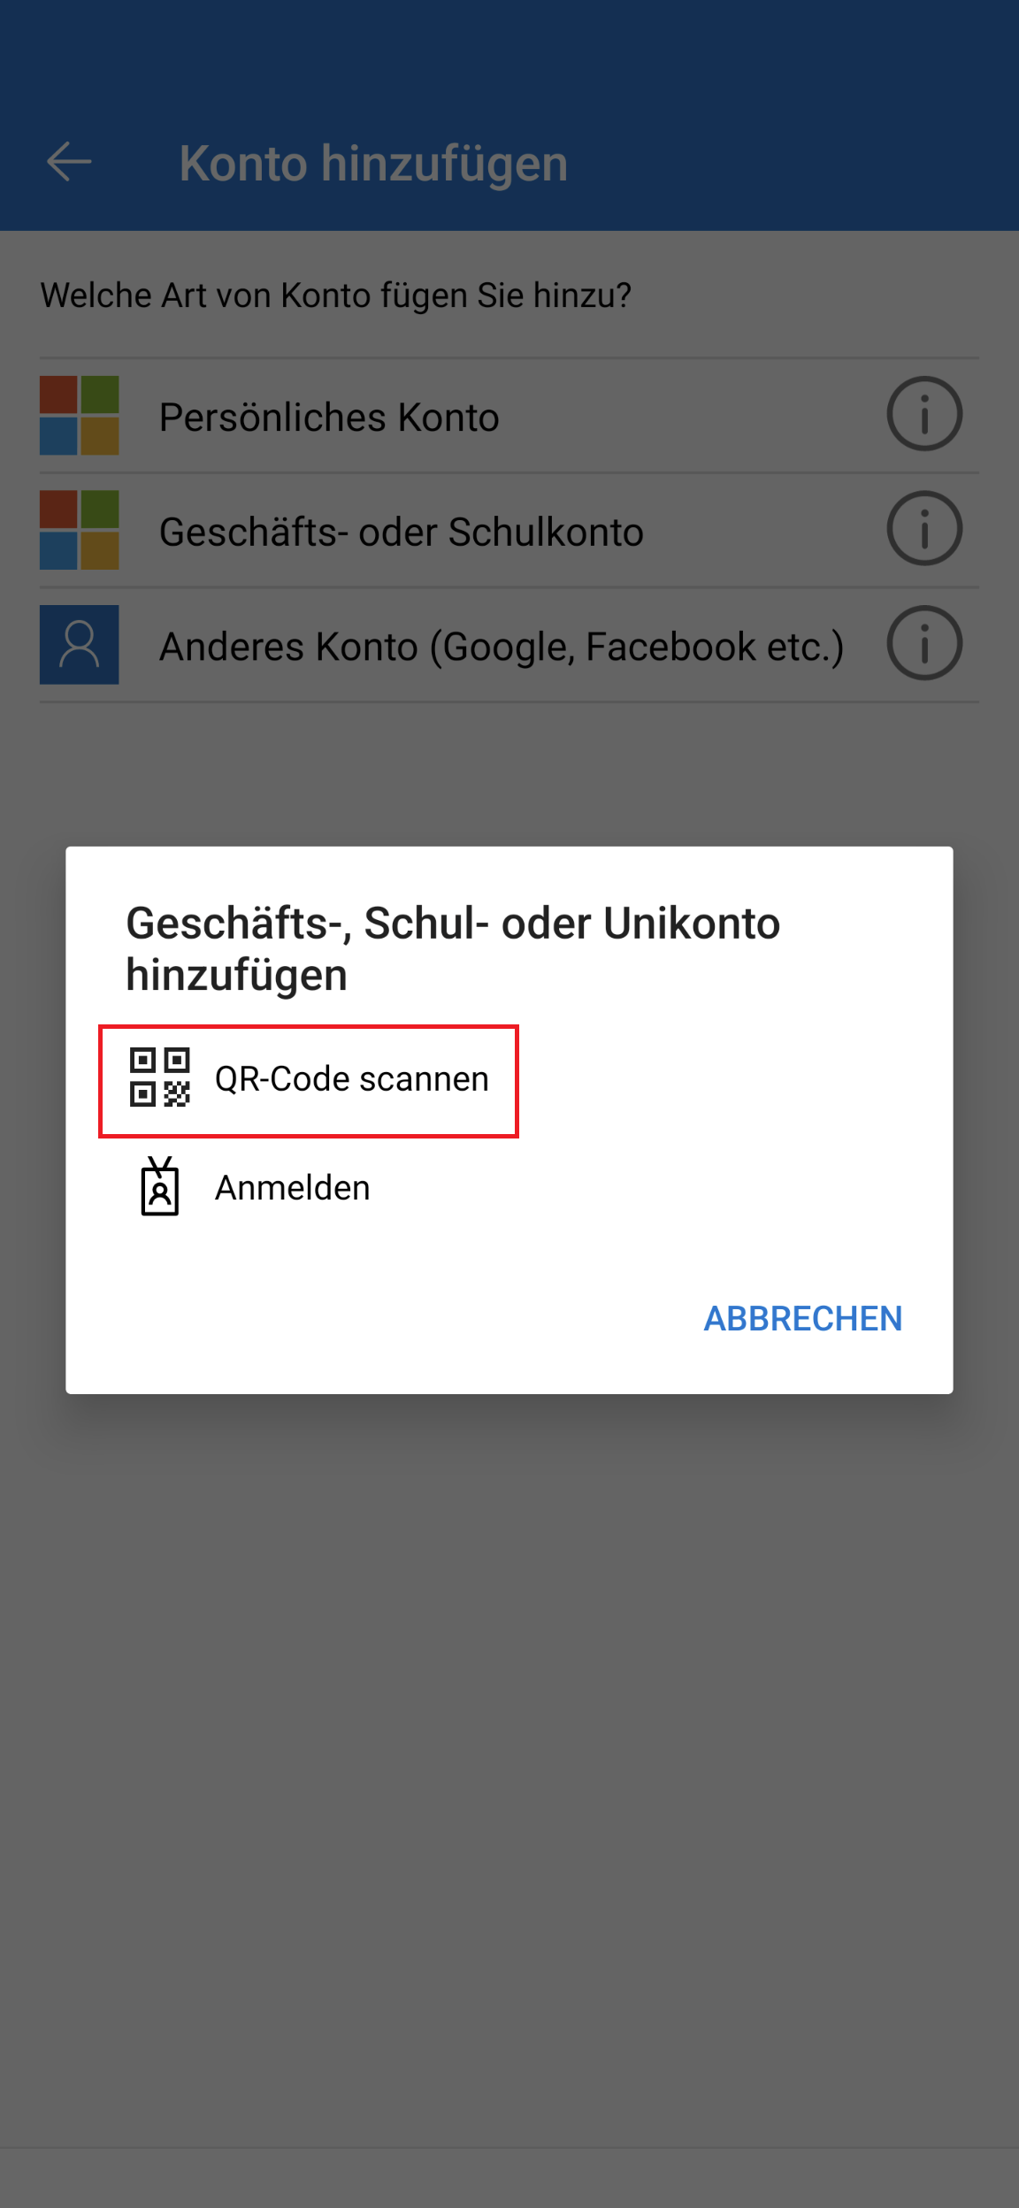Open info for Anderes Konto

click(x=924, y=643)
